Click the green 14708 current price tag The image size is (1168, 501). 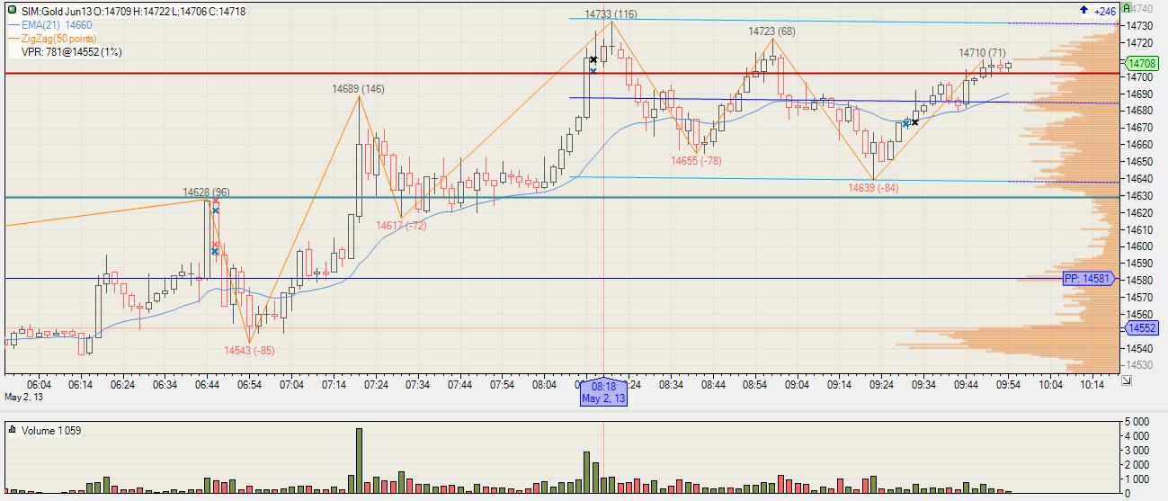(x=1141, y=64)
